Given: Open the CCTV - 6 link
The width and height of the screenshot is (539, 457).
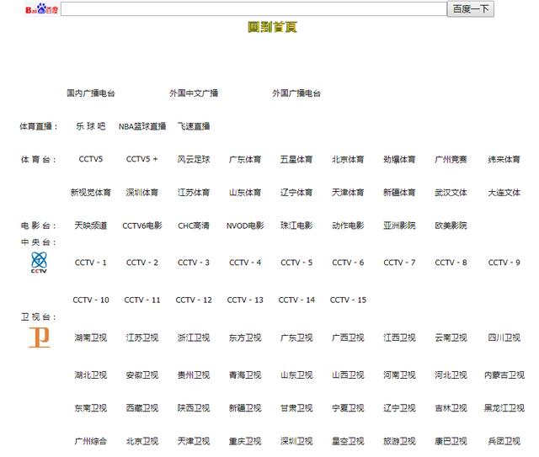Looking at the screenshot, I should (348, 263).
